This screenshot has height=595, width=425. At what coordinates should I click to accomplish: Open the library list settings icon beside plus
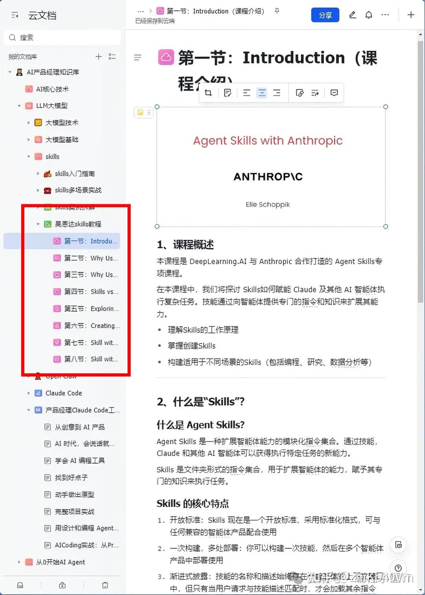(112, 57)
